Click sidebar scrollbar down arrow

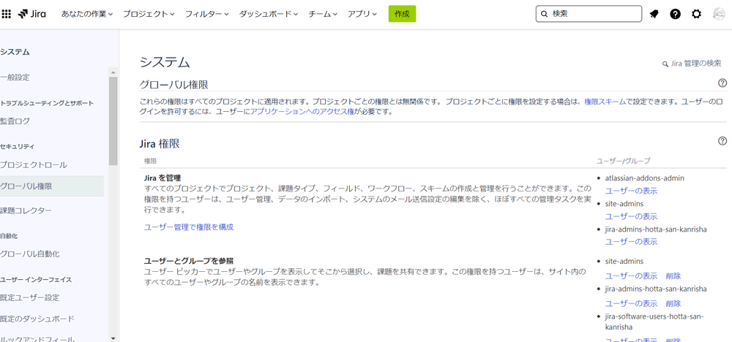click(113, 338)
